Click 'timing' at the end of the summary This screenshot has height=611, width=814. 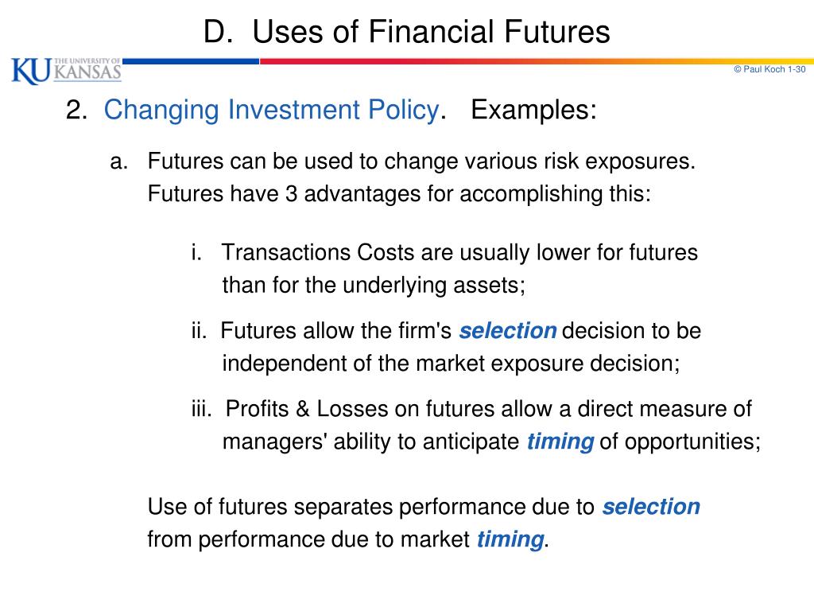(x=510, y=539)
